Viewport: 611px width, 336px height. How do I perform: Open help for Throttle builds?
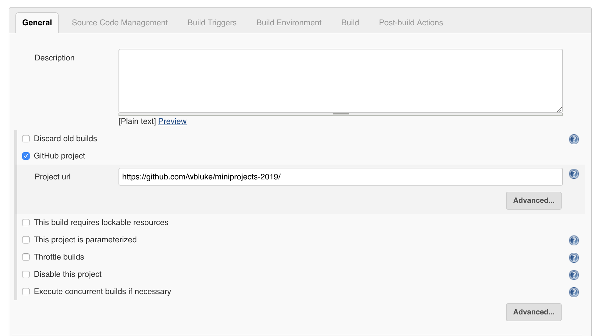click(574, 258)
